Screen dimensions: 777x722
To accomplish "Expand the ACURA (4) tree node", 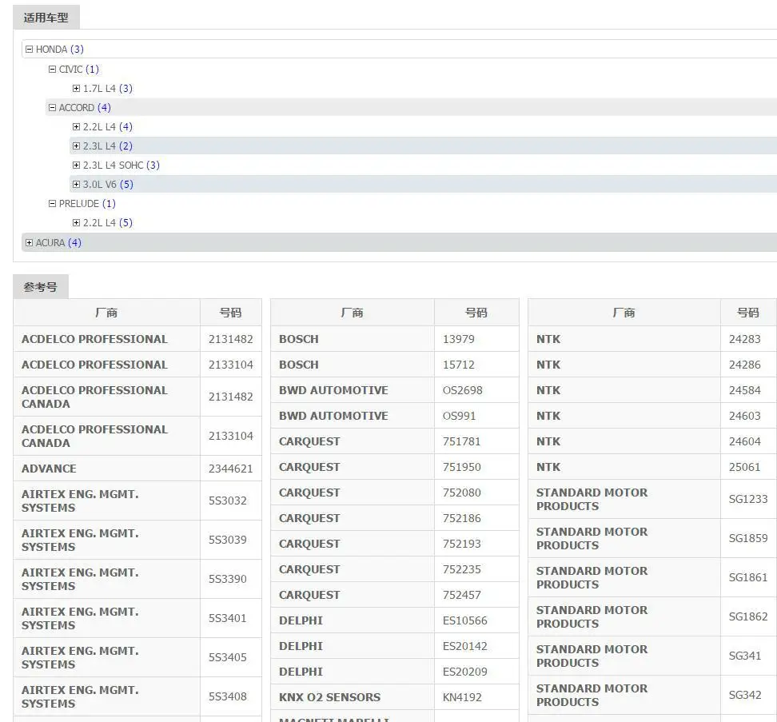I will click(x=30, y=243).
